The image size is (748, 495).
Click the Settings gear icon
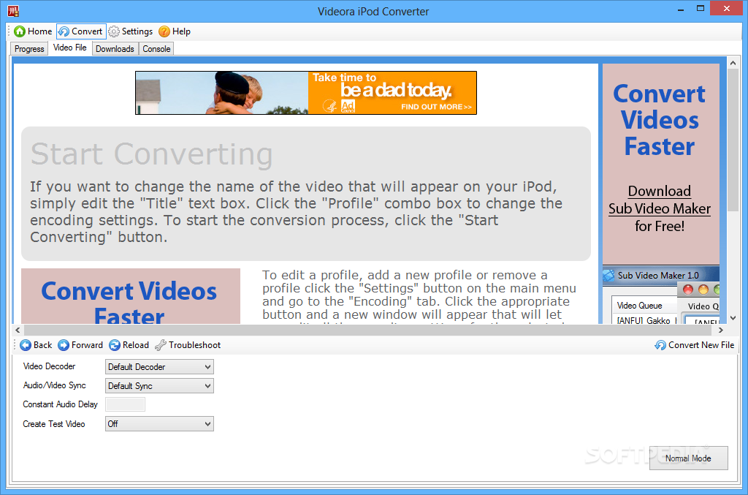point(113,31)
